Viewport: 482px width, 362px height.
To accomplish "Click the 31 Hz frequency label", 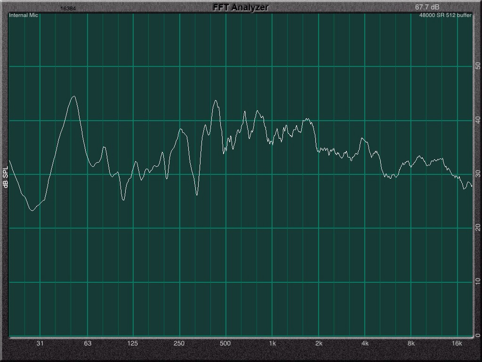I will (40, 343).
